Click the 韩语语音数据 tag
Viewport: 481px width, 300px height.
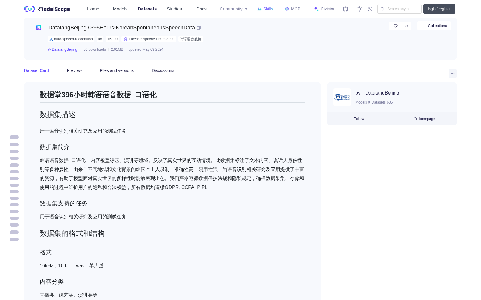pos(191,39)
